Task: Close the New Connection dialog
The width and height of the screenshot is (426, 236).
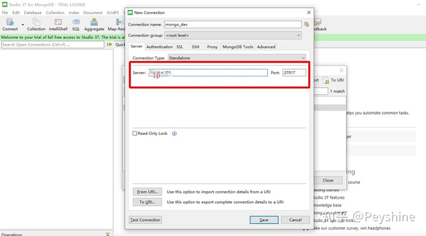Action: pyautogui.click(x=309, y=12)
